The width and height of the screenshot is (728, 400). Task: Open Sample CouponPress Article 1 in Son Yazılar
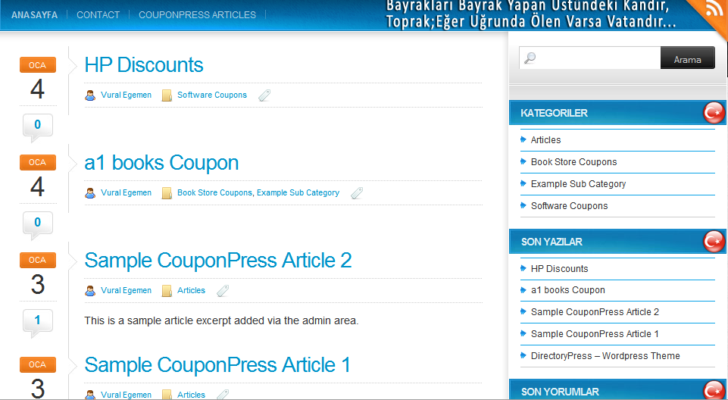595,333
